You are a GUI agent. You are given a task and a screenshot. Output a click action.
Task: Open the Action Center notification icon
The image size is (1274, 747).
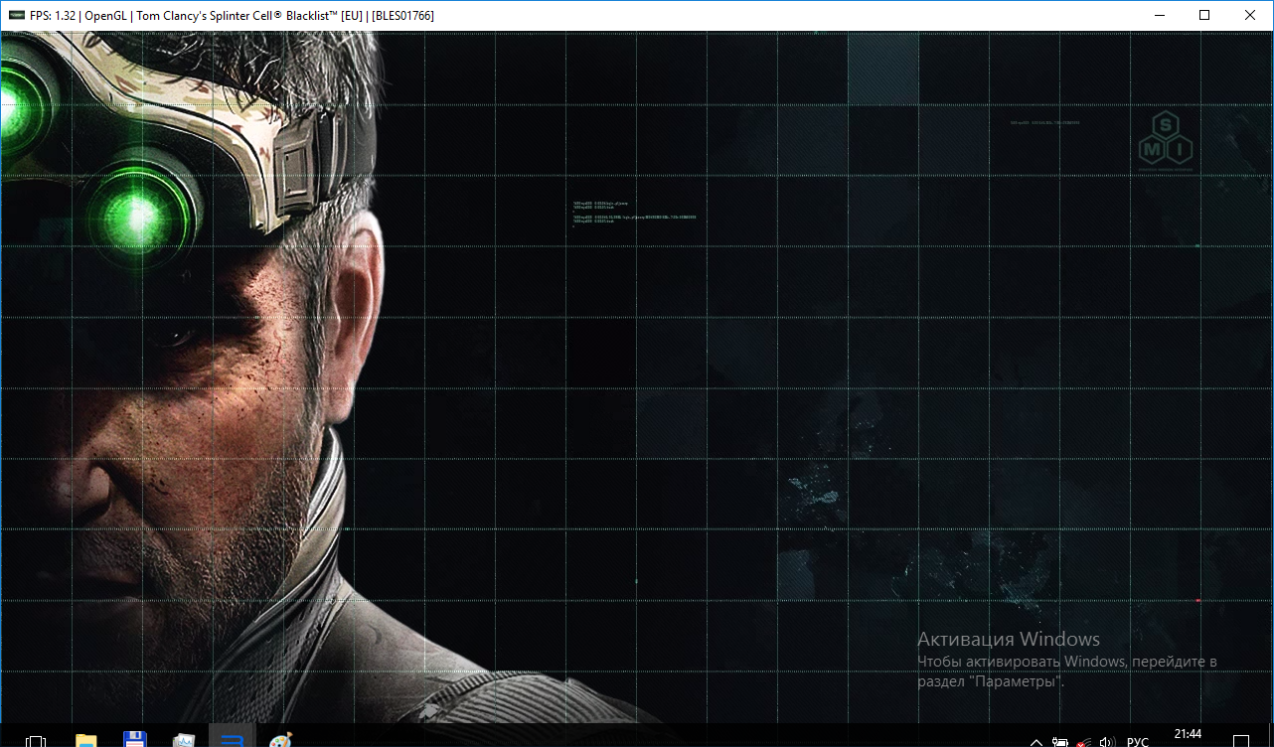[x=1240, y=741]
